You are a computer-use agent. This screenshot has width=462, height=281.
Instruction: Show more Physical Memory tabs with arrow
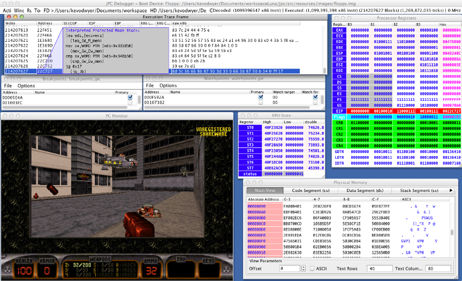pos(451,190)
